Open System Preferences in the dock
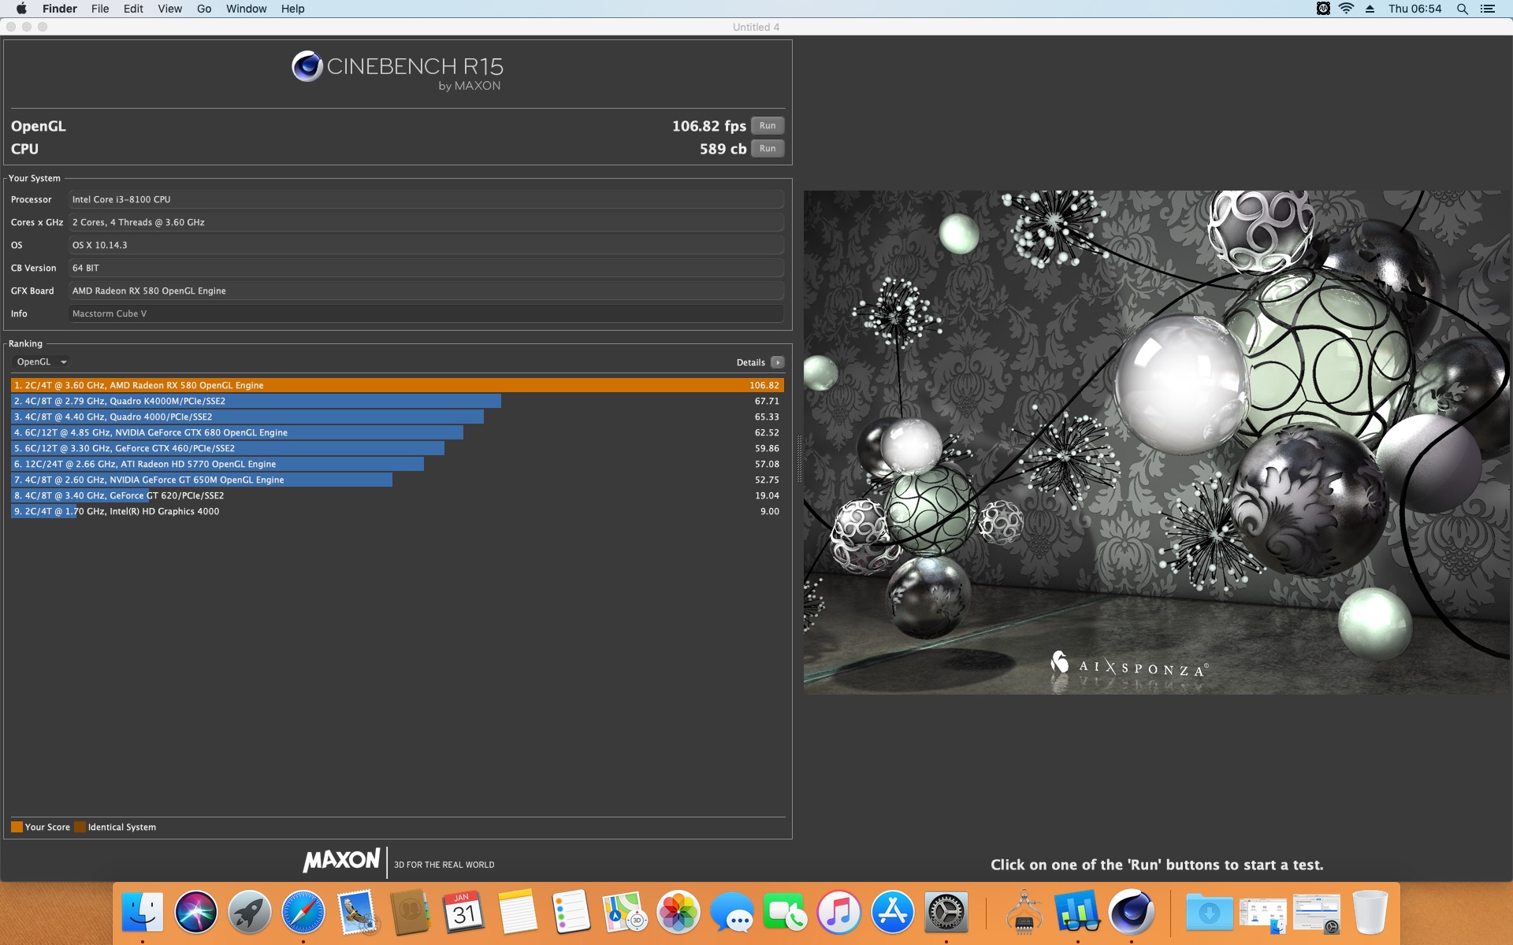 click(x=946, y=912)
